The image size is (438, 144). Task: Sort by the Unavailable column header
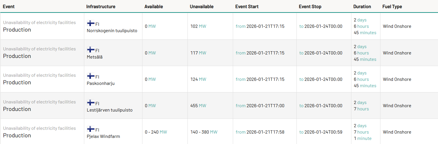coord(201,7)
